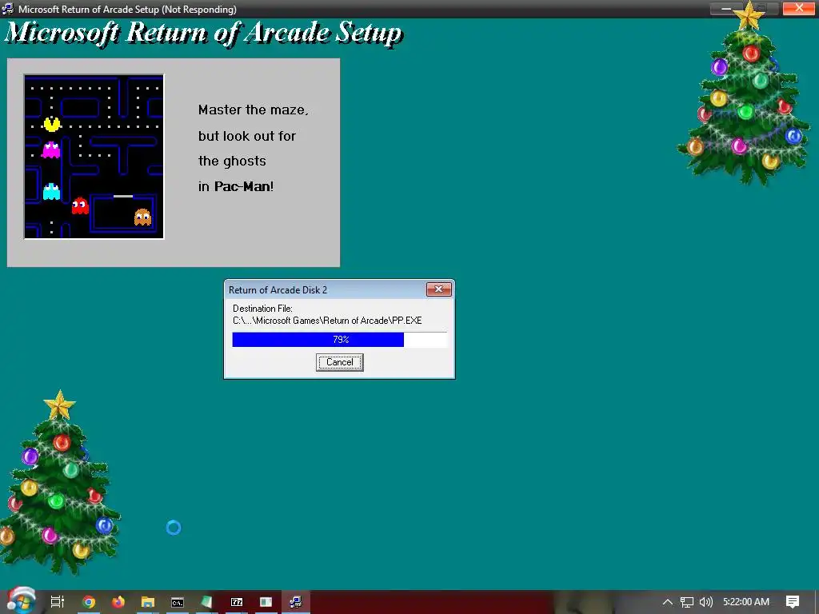Select the running Arcade Setup taskbar icon

[x=296, y=602]
